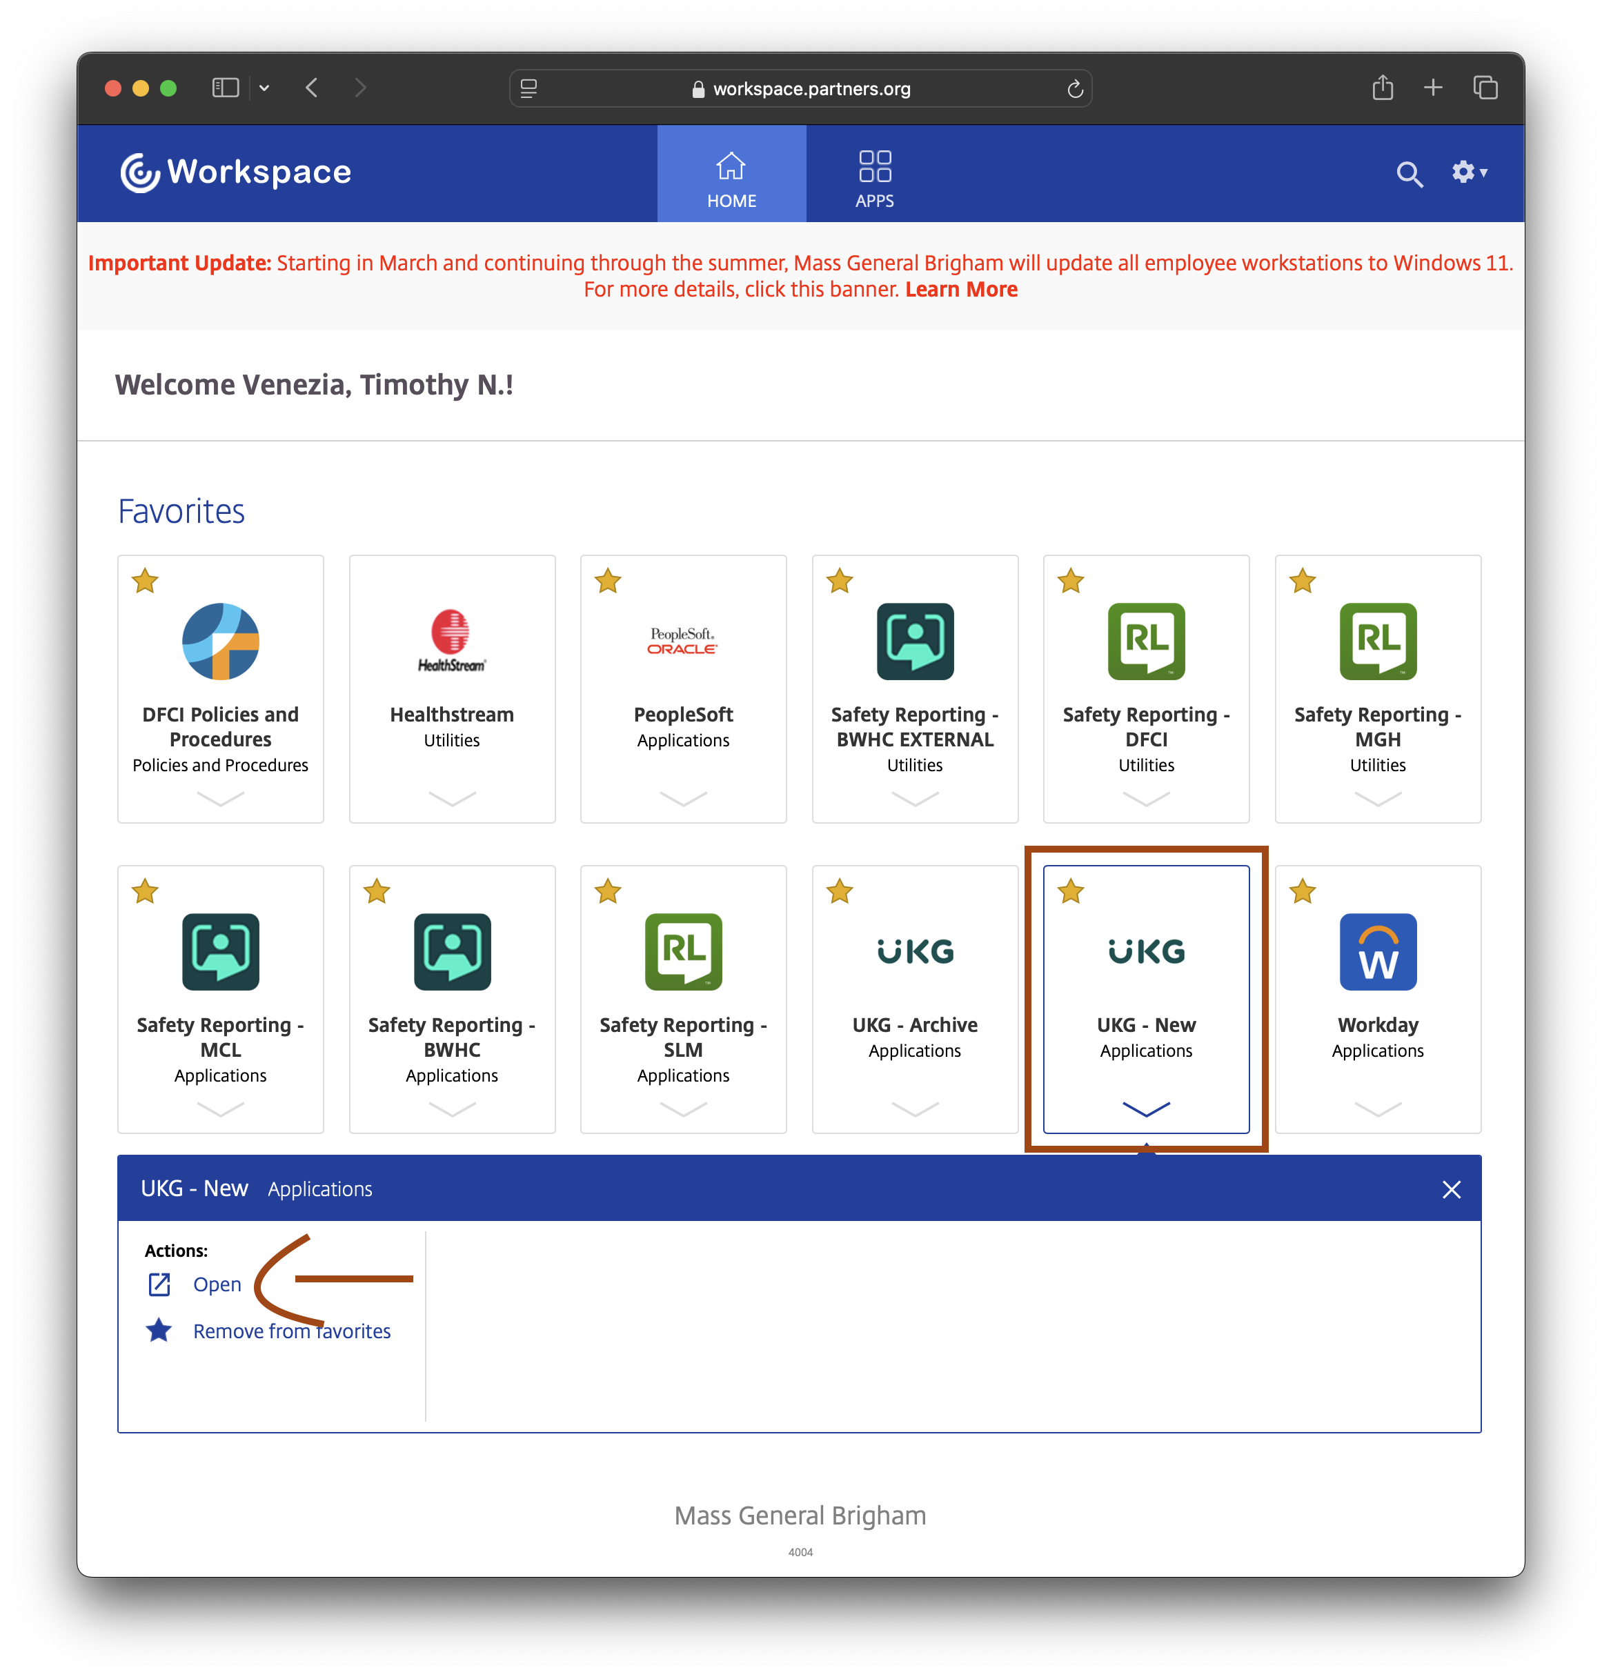
Task: Open the UKG - New logo
Action: [1146, 951]
